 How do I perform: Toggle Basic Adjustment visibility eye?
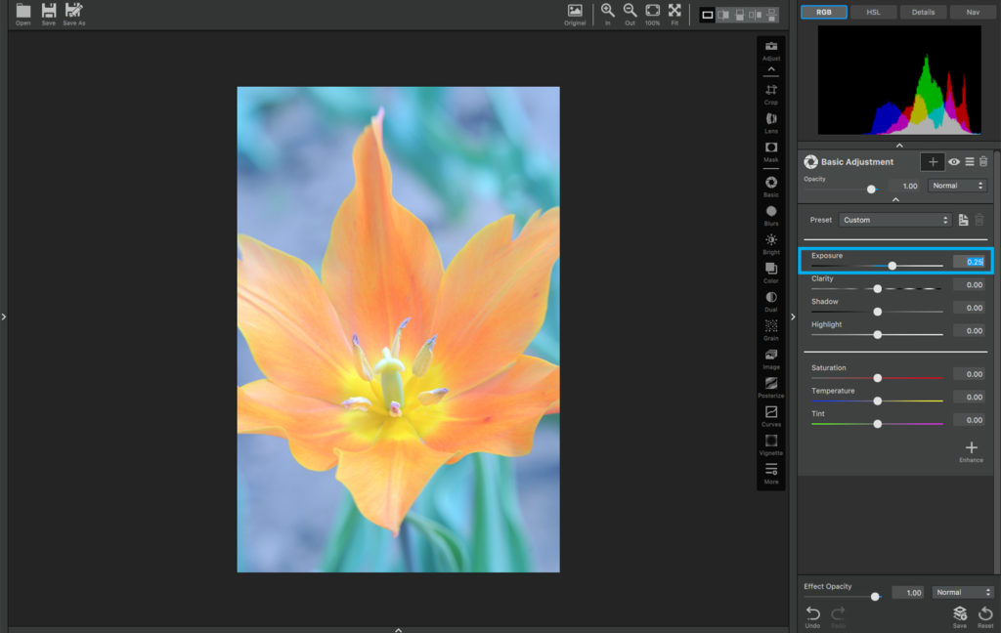pyautogui.click(x=954, y=162)
